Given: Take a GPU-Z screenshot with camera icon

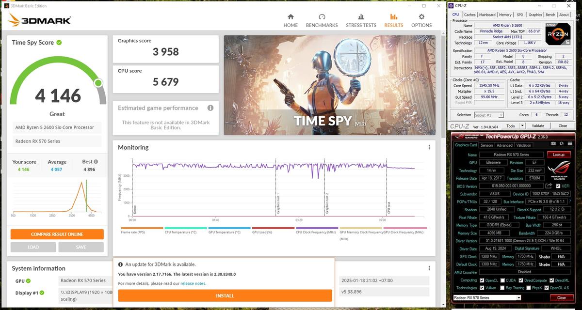Looking at the screenshot, I should [x=554, y=143].
